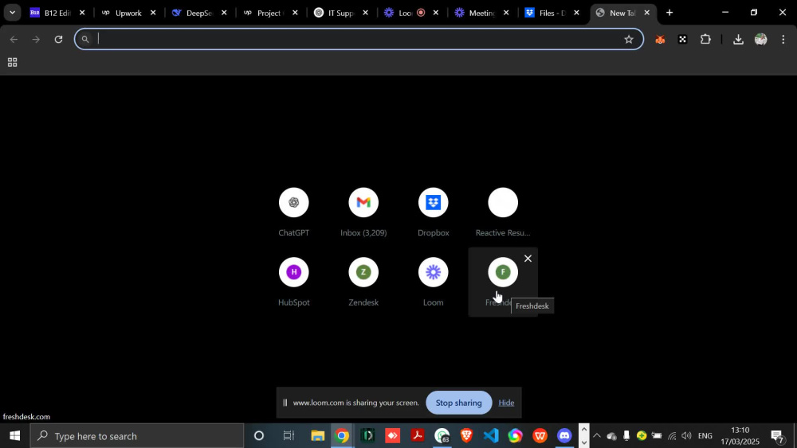This screenshot has height=448, width=797.
Task: Open Discord from taskbar
Action: pos(564,436)
